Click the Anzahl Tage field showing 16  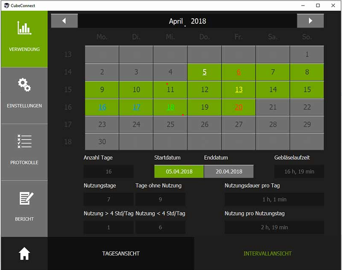point(108,172)
